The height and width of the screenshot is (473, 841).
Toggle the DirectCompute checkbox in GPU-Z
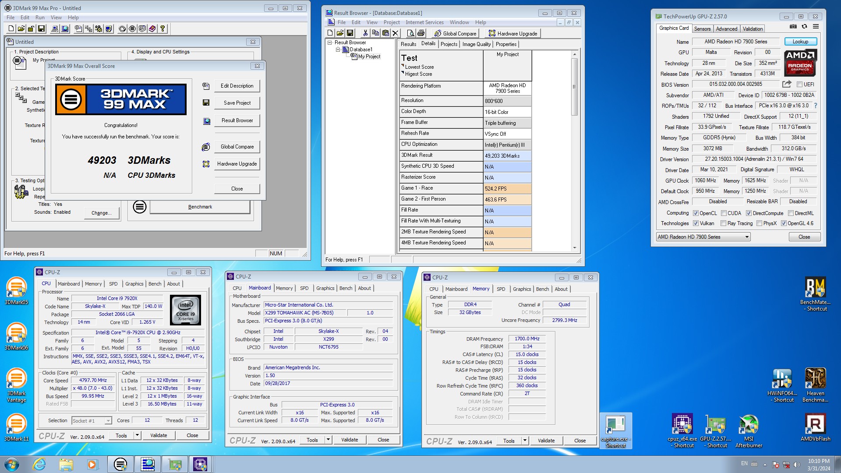click(749, 213)
